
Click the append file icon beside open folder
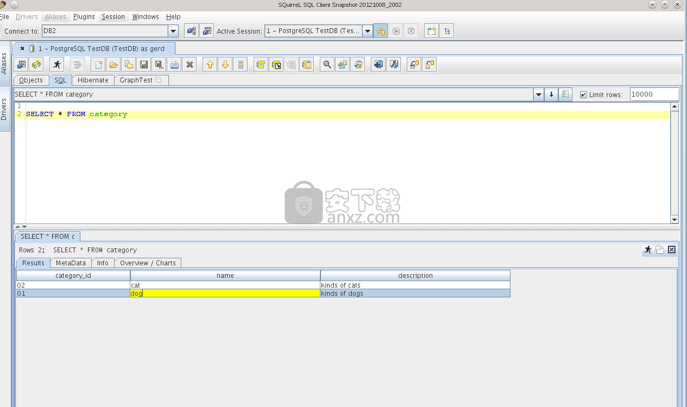pyautogui.click(x=129, y=65)
